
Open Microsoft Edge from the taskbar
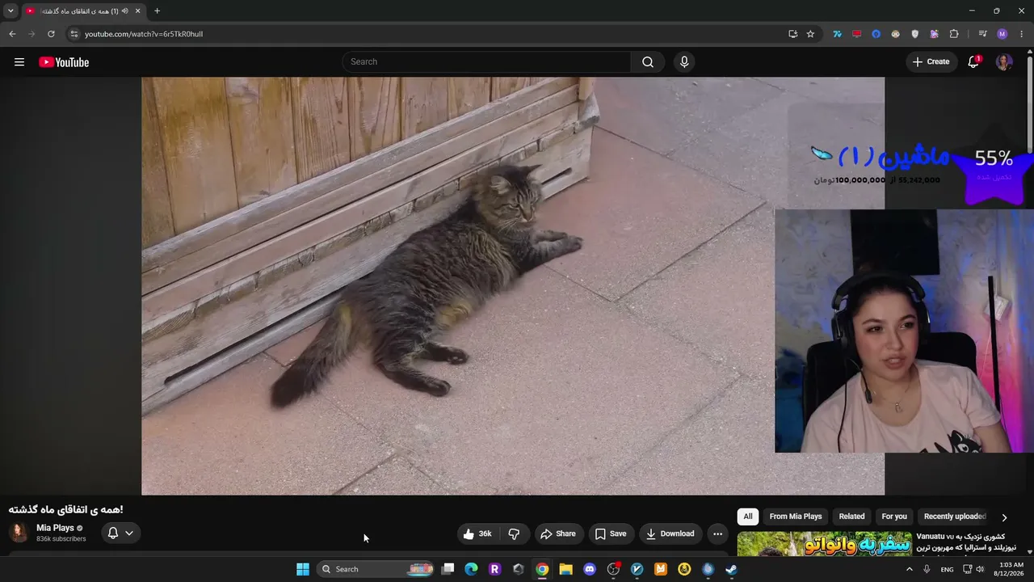tap(471, 569)
